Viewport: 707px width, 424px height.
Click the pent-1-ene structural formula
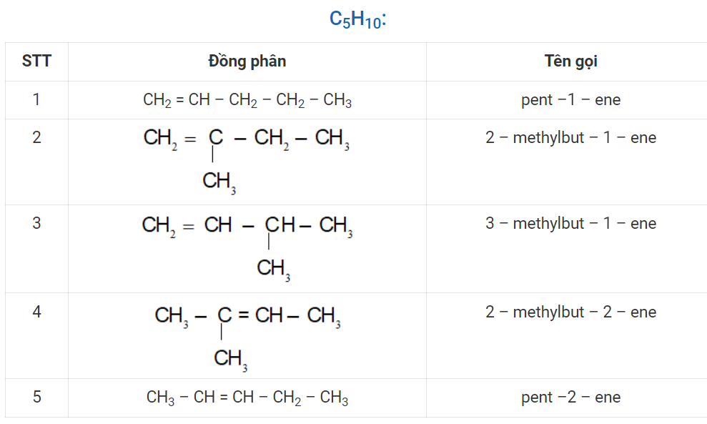247,100
